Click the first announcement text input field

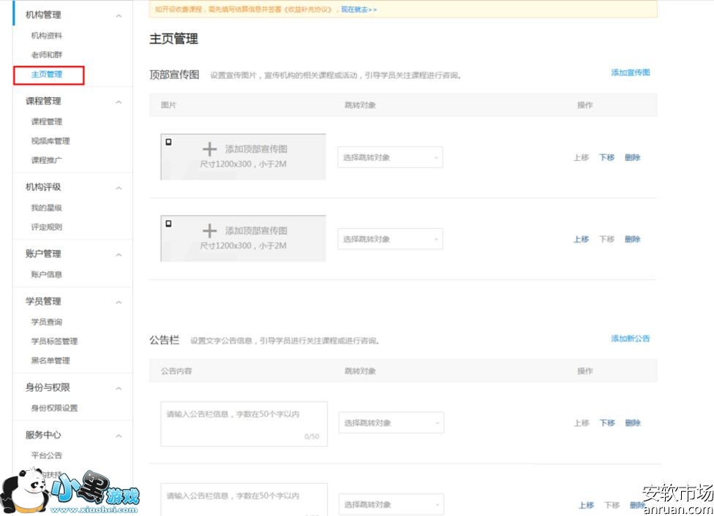point(244,423)
